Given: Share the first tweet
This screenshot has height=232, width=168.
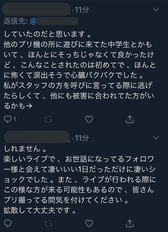Looking at the screenshot, I should (130, 119).
